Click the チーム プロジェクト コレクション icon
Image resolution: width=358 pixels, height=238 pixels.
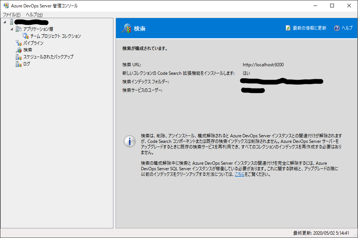tap(26, 36)
